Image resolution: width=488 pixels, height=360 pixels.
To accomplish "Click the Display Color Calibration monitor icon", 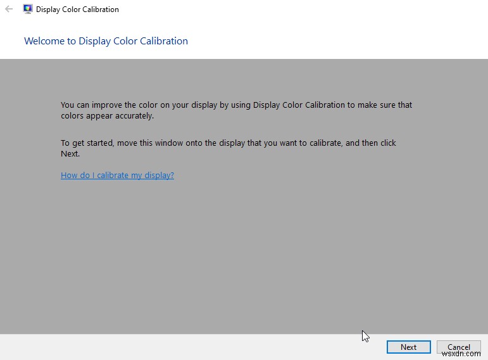I will [x=28, y=9].
